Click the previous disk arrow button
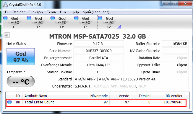 [7, 35]
